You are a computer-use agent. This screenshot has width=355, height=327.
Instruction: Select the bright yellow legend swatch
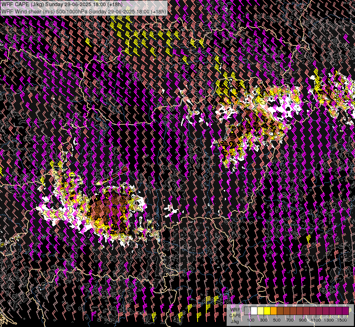267,311
